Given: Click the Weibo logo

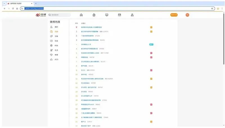Looking at the screenshot, I should point(41,15).
